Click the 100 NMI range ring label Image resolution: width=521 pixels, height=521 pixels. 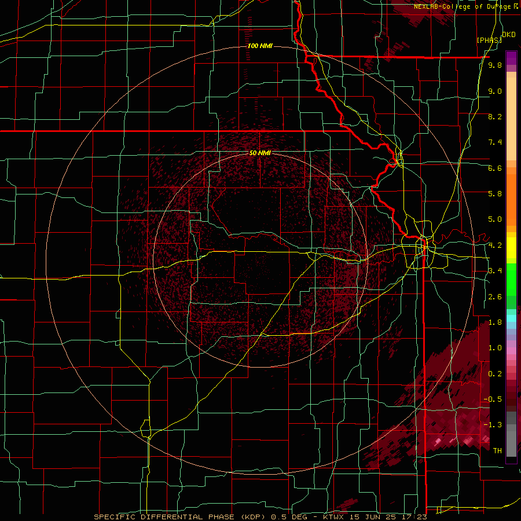(x=260, y=46)
